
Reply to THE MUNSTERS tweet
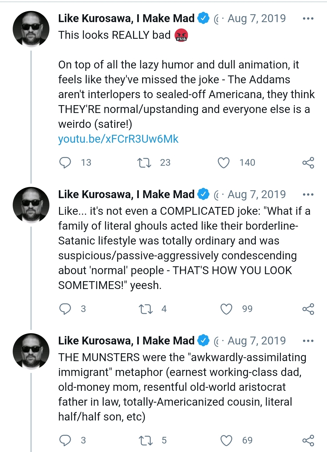[x=65, y=440]
